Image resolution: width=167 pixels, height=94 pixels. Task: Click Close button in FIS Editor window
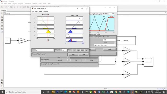91,60
